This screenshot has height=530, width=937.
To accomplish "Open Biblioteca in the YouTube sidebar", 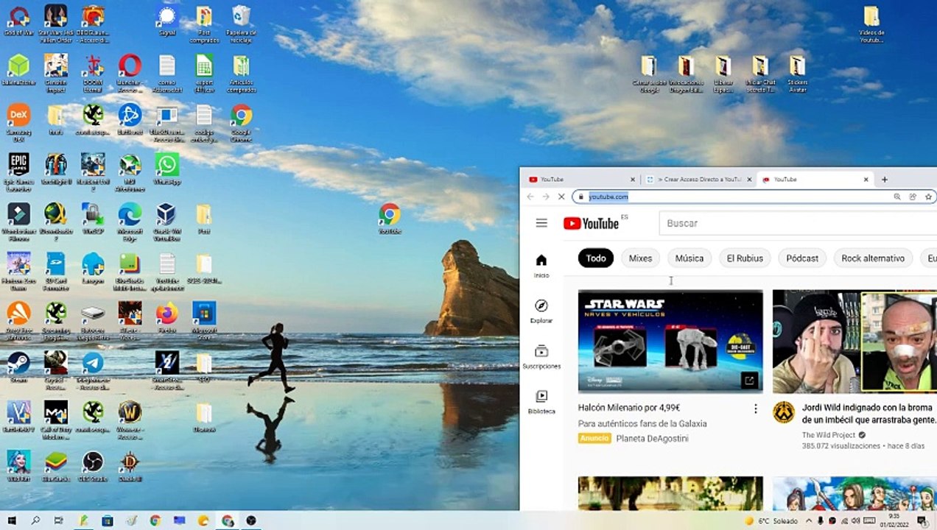I will coord(541,402).
